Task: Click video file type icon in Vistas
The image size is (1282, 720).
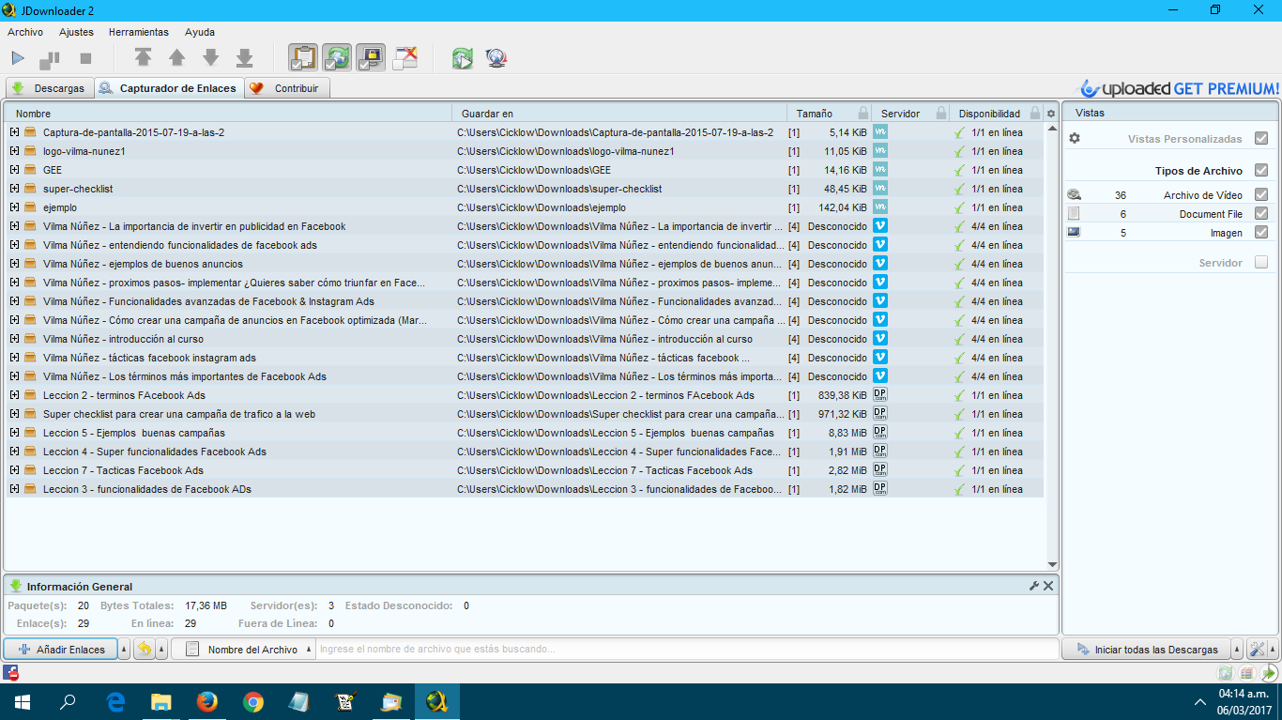Action: [1074, 194]
